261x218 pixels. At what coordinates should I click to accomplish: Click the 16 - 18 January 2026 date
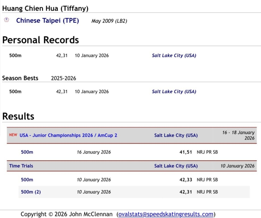coord(238,135)
